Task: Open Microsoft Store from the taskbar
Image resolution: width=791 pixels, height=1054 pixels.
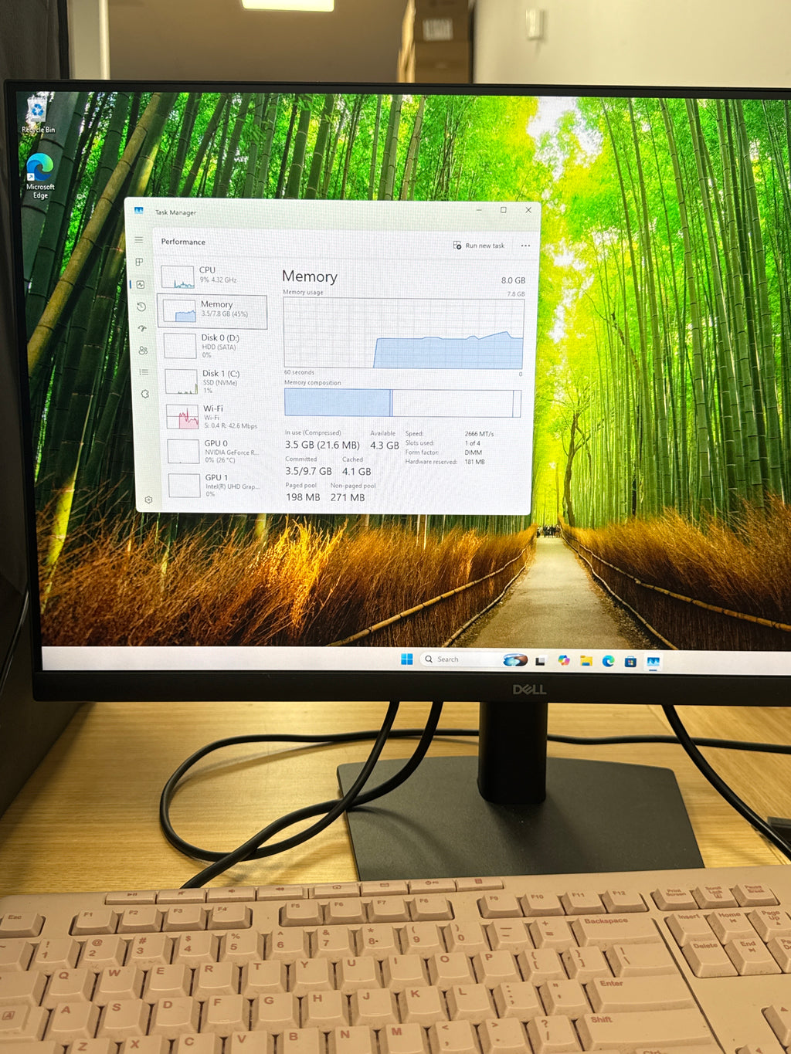Action: click(630, 662)
